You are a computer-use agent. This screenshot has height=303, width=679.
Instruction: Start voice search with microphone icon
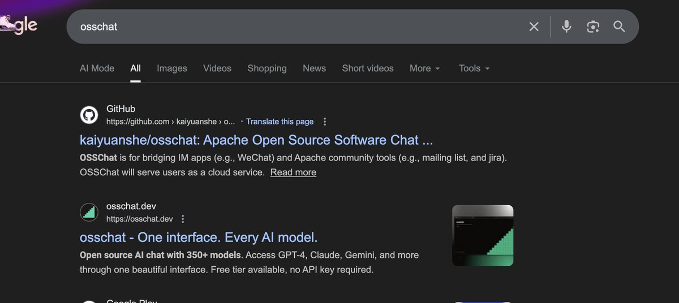pos(566,27)
